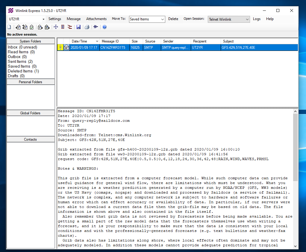Click the message preview scroll down arrow
This screenshot has width=306, height=252.
295,246
